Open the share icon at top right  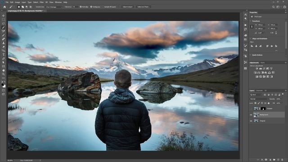point(285,7)
